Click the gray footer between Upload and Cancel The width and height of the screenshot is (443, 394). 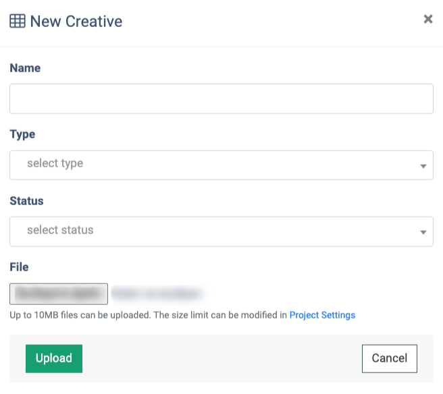[221, 358]
